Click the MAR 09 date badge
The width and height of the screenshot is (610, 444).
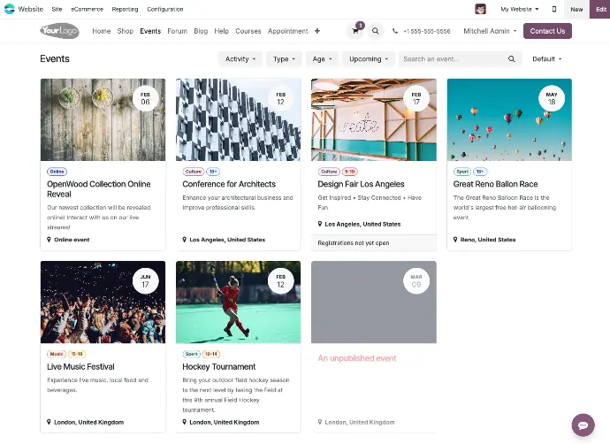tap(416, 281)
